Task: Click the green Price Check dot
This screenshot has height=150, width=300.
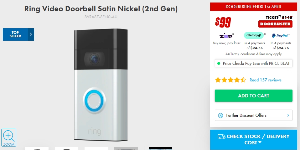Action: 219,63
